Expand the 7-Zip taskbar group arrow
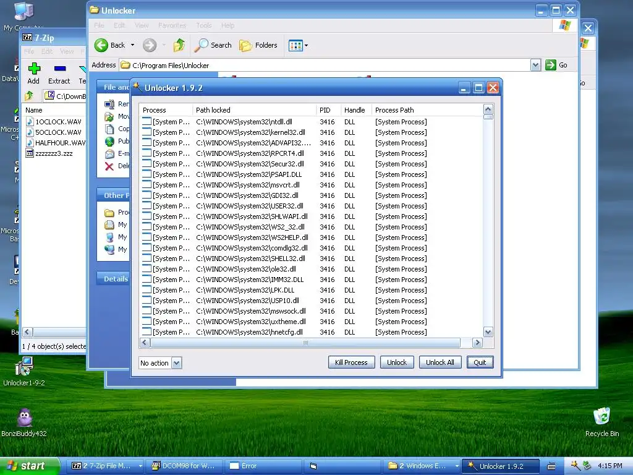This screenshot has height=475, width=633. point(140,466)
